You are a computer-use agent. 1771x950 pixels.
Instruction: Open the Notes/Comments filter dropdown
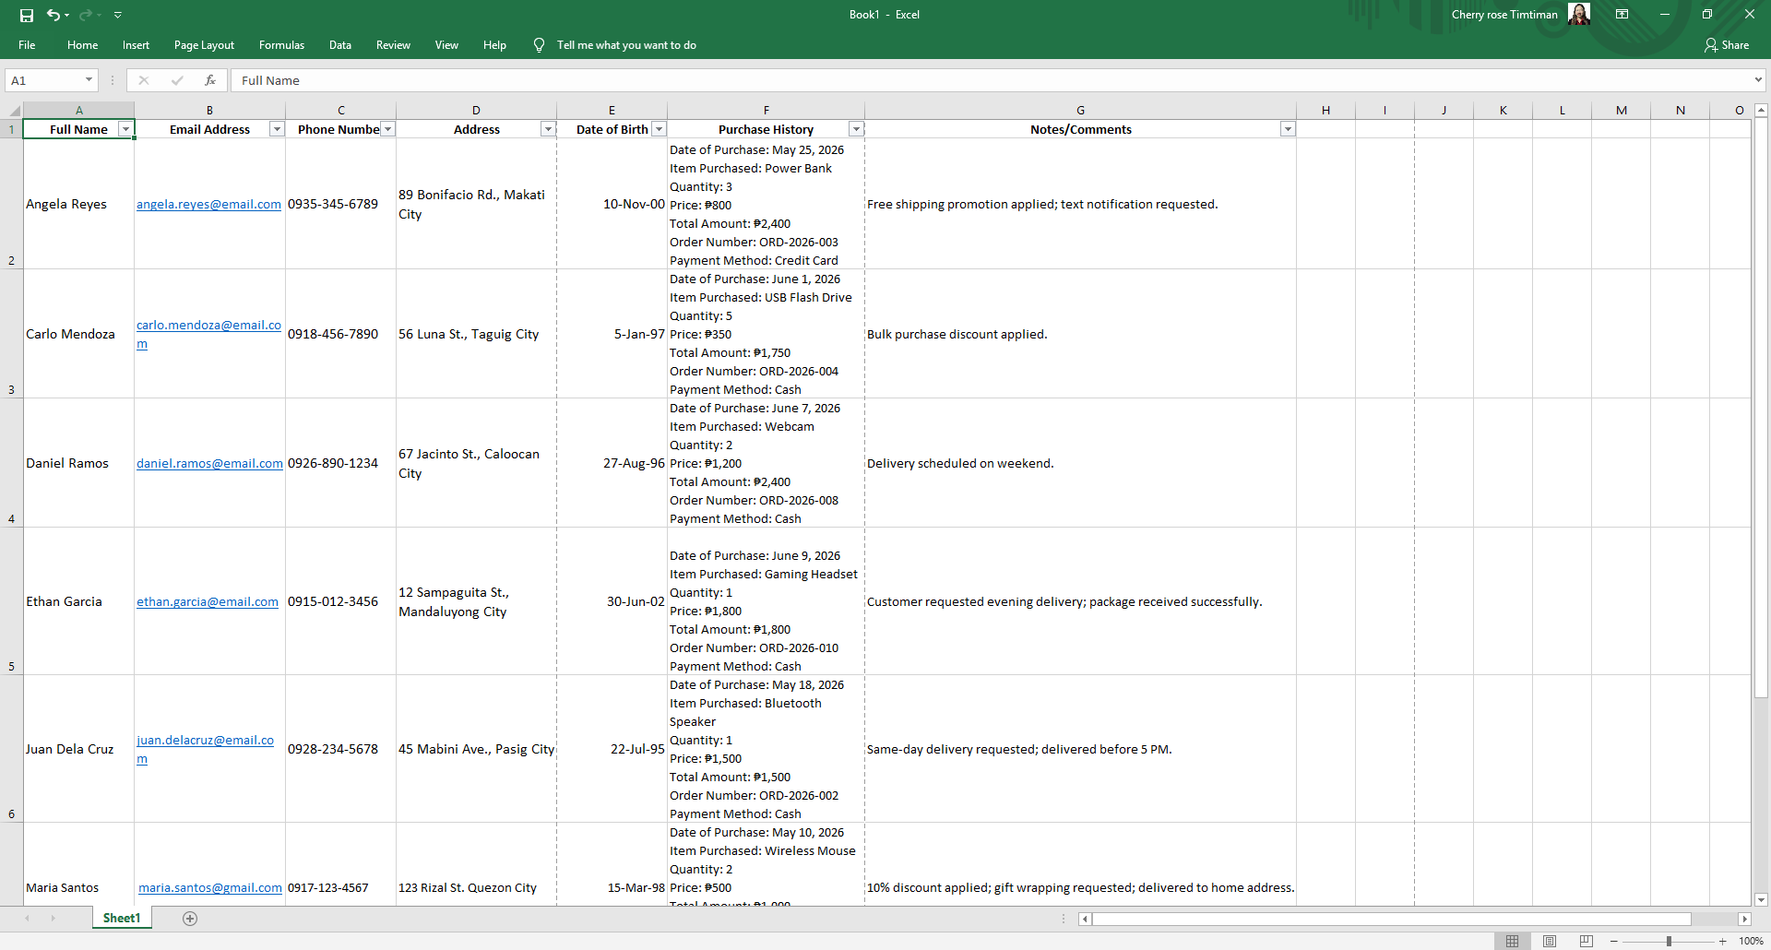1288,129
